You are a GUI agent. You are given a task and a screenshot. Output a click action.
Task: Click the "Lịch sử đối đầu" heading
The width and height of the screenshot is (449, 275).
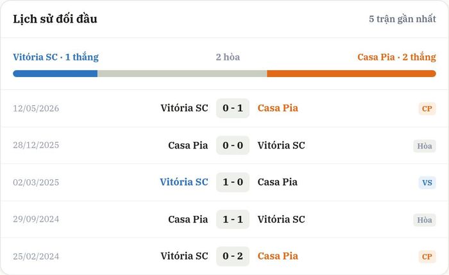pyautogui.click(x=55, y=19)
